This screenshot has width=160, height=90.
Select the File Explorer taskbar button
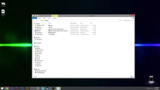58,88
